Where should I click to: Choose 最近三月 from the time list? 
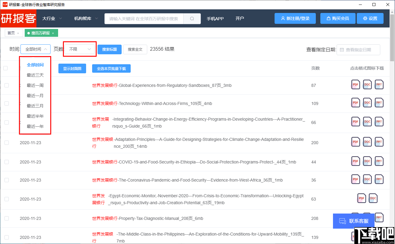coord(35,106)
